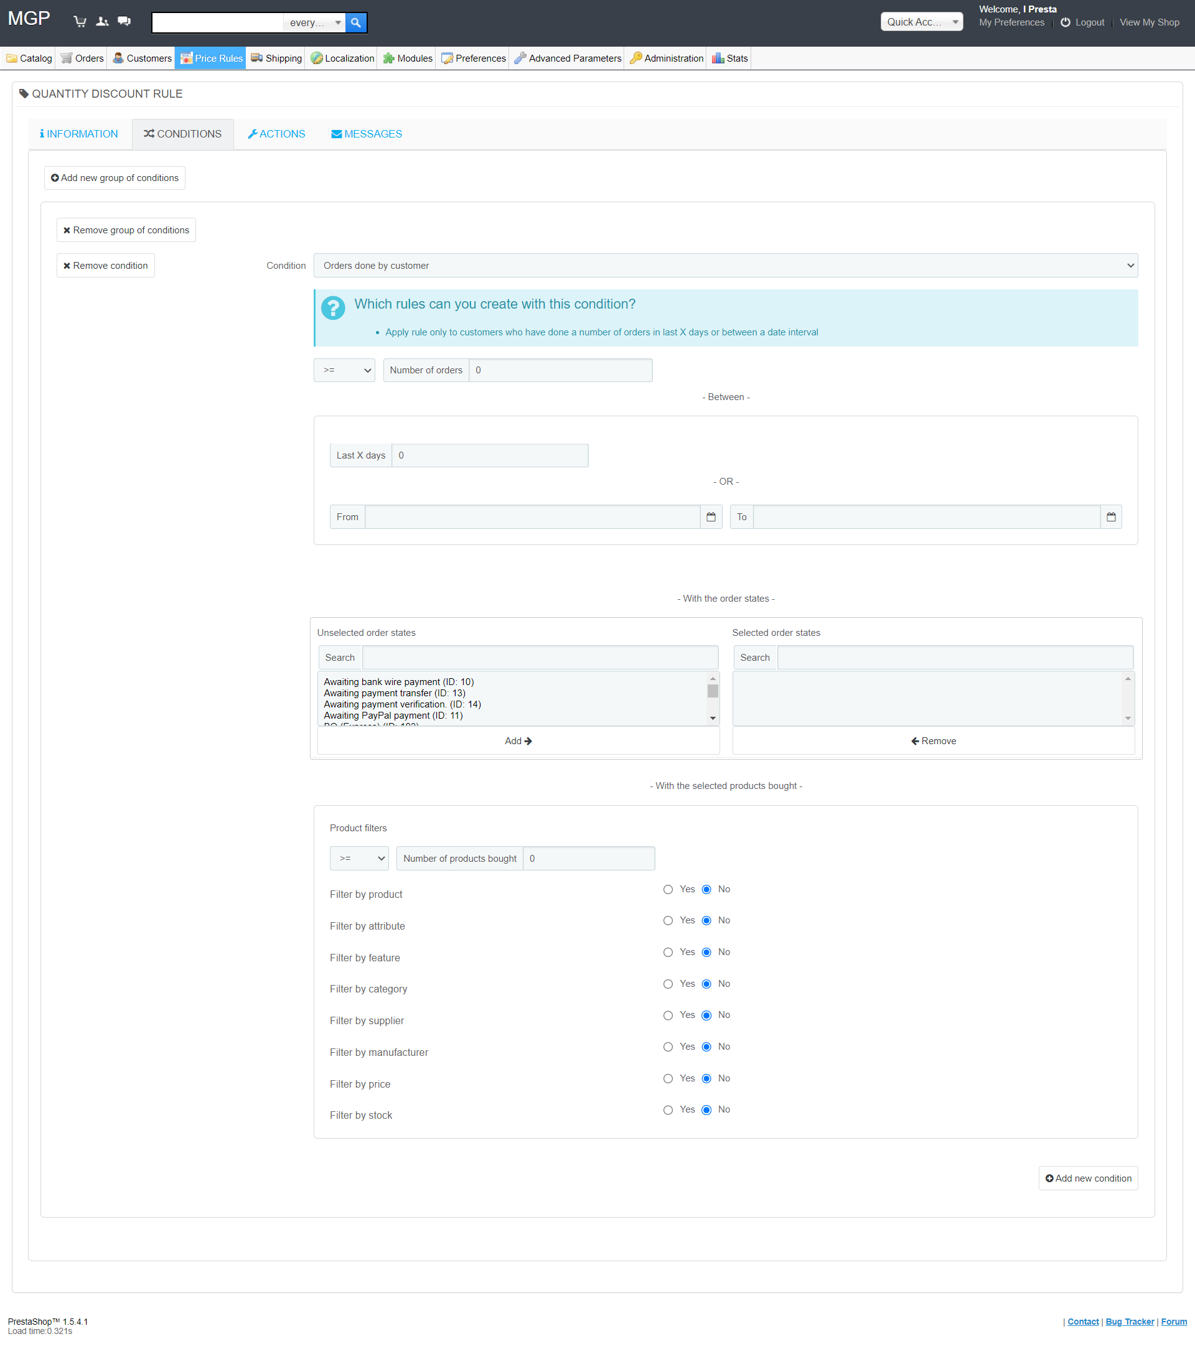
Task: Click the Logout power icon
Action: point(1066,22)
